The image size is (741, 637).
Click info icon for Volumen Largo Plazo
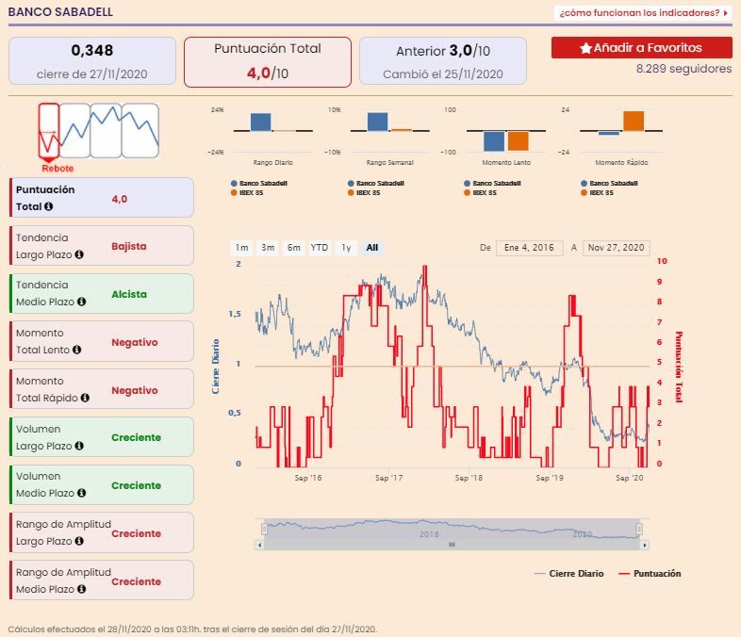point(79,446)
